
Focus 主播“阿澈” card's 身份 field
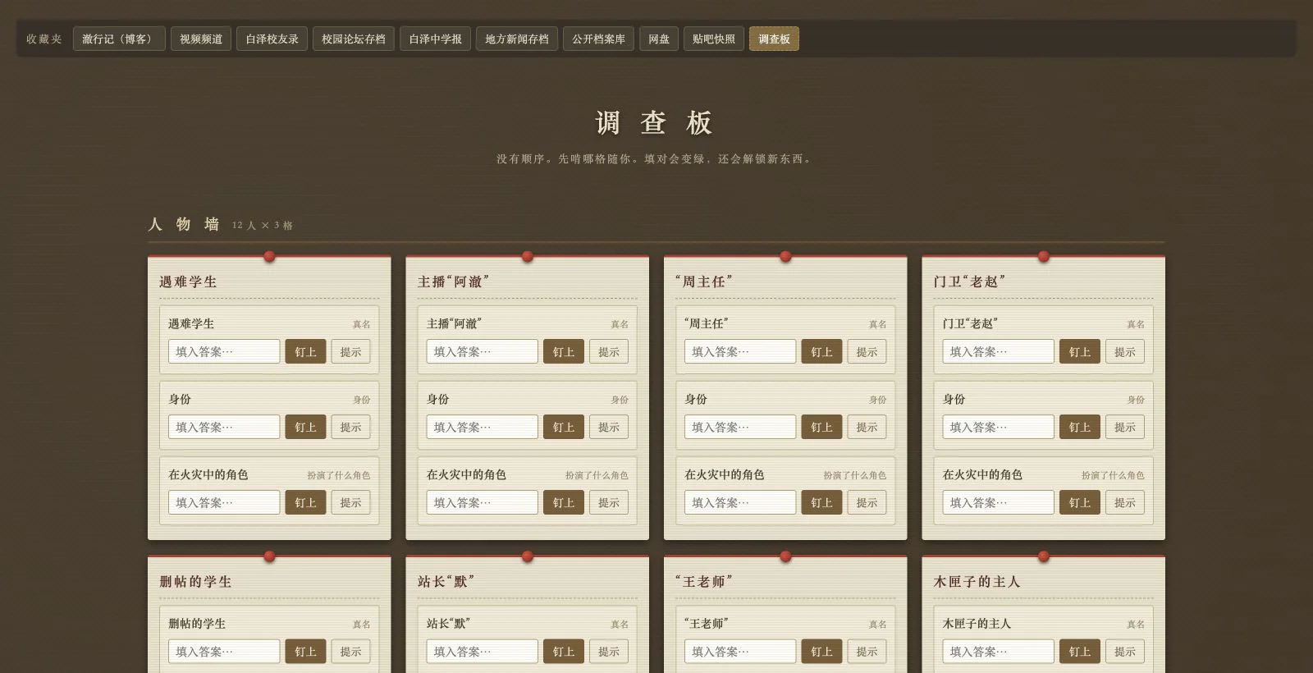pos(482,427)
